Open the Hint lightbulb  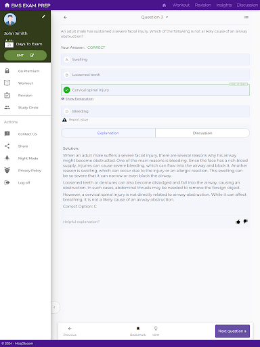click(x=156, y=331)
